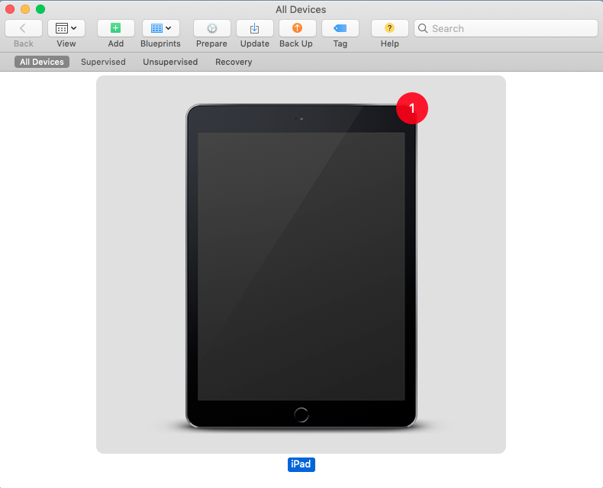Show the Unsupervised devices tab
This screenshot has width=603, height=488.
coord(170,62)
